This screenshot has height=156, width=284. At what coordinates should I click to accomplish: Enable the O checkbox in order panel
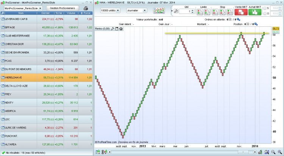tap(265, 14)
